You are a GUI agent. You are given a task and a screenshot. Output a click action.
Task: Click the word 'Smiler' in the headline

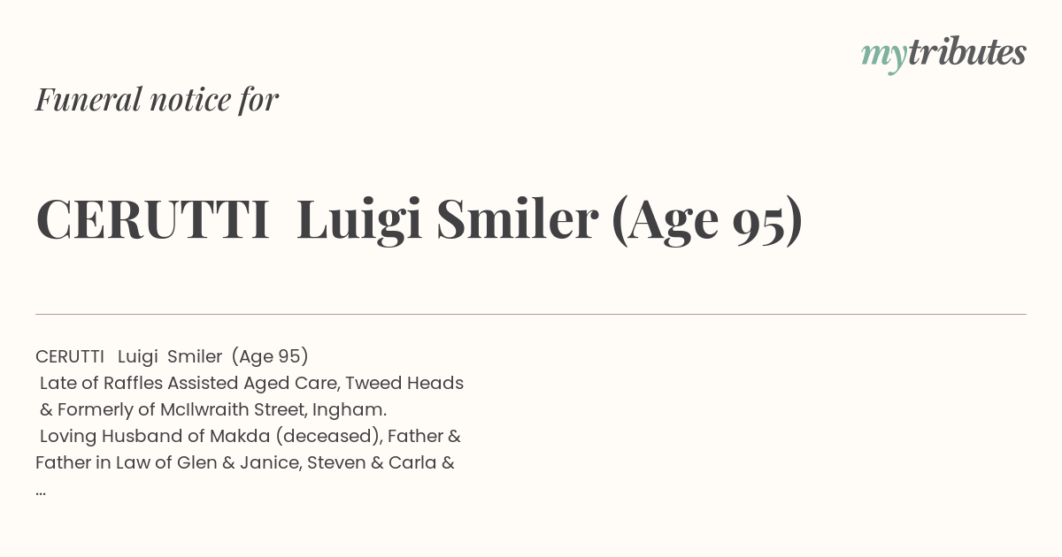pos(518,219)
